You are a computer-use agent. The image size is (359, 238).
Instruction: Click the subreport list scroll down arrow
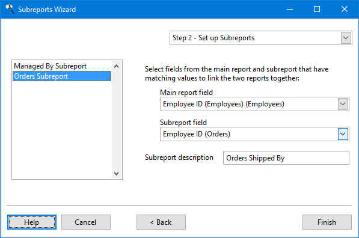116,173
